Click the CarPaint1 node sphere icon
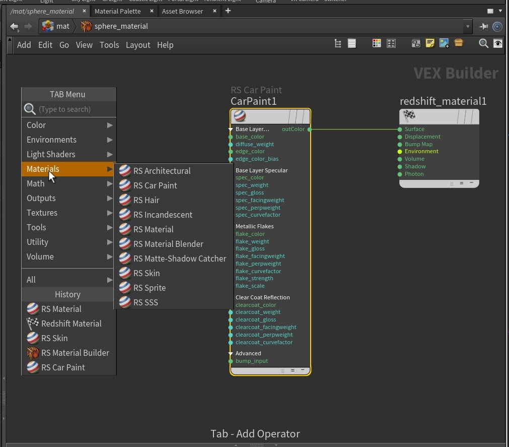The height and width of the screenshot is (447, 509). click(240, 115)
